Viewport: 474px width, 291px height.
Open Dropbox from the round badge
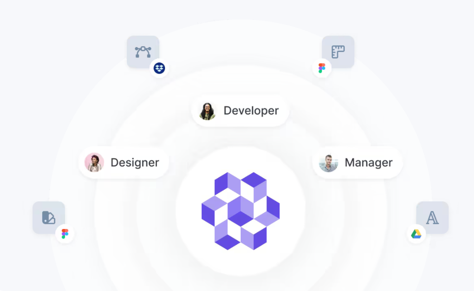(160, 69)
